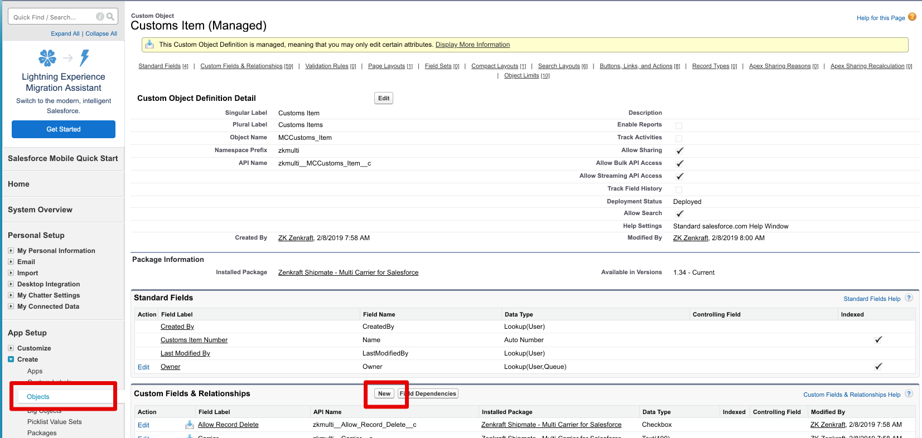Toggle the Enable Reports checkbox
This screenshot has height=438, width=922.
tap(679, 125)
